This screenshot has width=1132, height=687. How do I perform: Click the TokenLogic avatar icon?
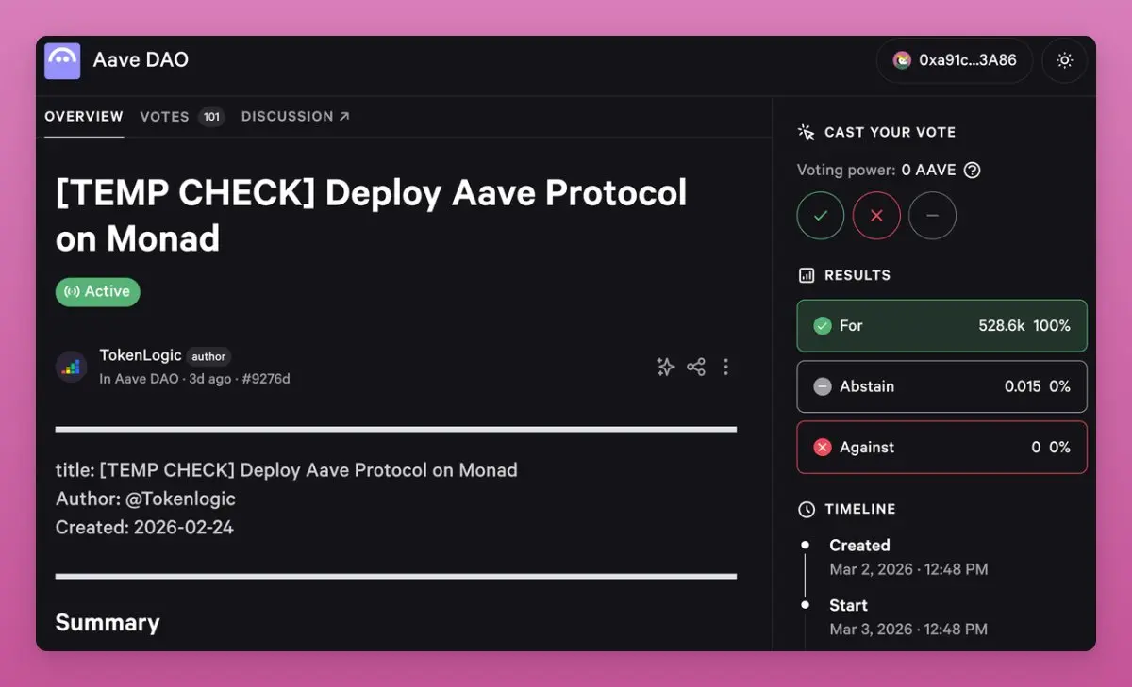[72, 367]
